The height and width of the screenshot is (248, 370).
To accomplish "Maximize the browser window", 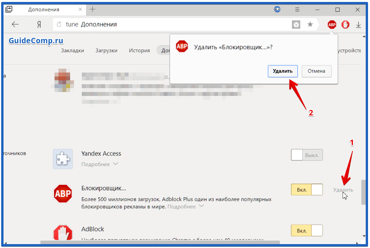I will (337, 10).
